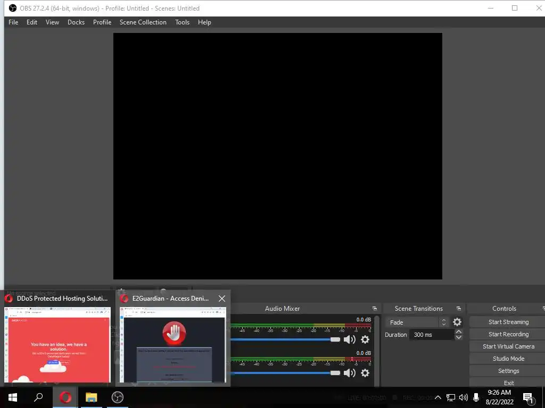Image resolution: width=545 pixels, height=408 pixels.
Task: Open the Windows Start menu
Action: coord(13,397)
